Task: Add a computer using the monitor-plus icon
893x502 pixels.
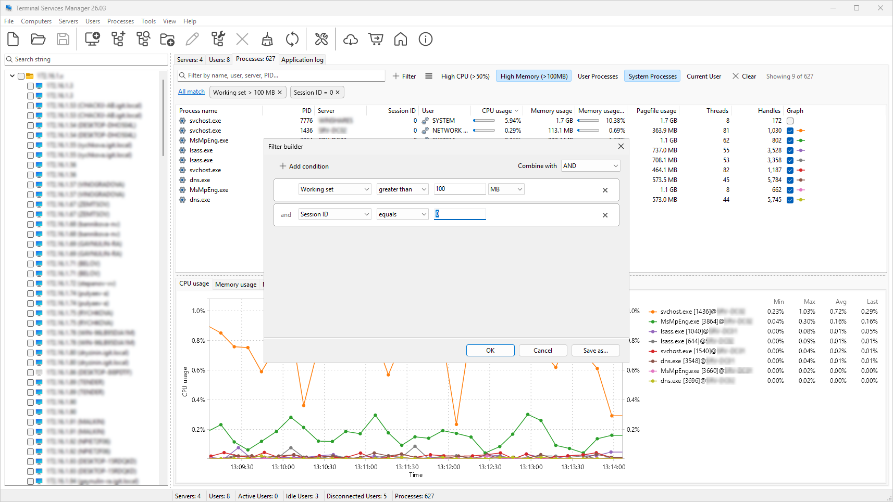Action: point(92,39)
